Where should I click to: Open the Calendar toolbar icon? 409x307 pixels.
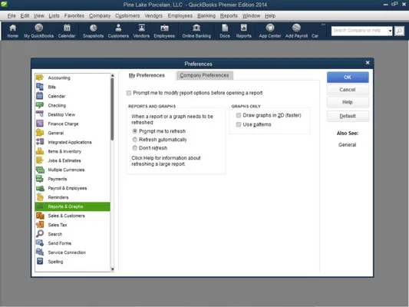pos(67,31)
